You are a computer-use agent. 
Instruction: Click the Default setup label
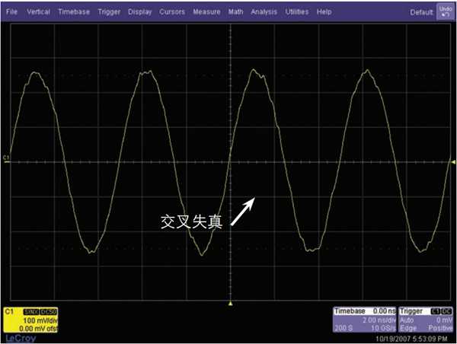click(x=421, y=12)
